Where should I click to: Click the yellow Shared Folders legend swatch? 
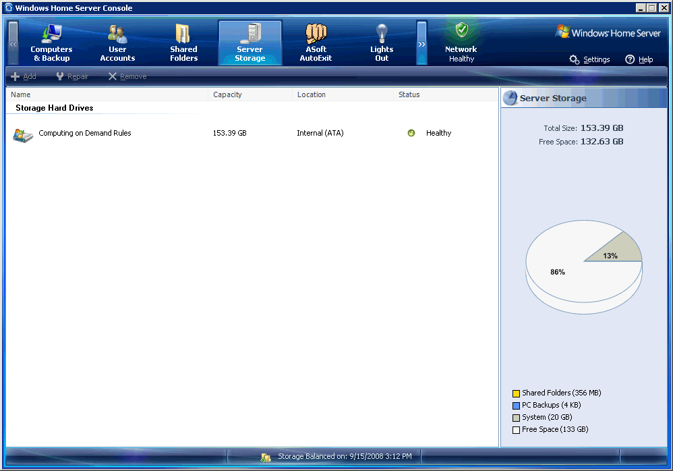(x=517, y=393)
